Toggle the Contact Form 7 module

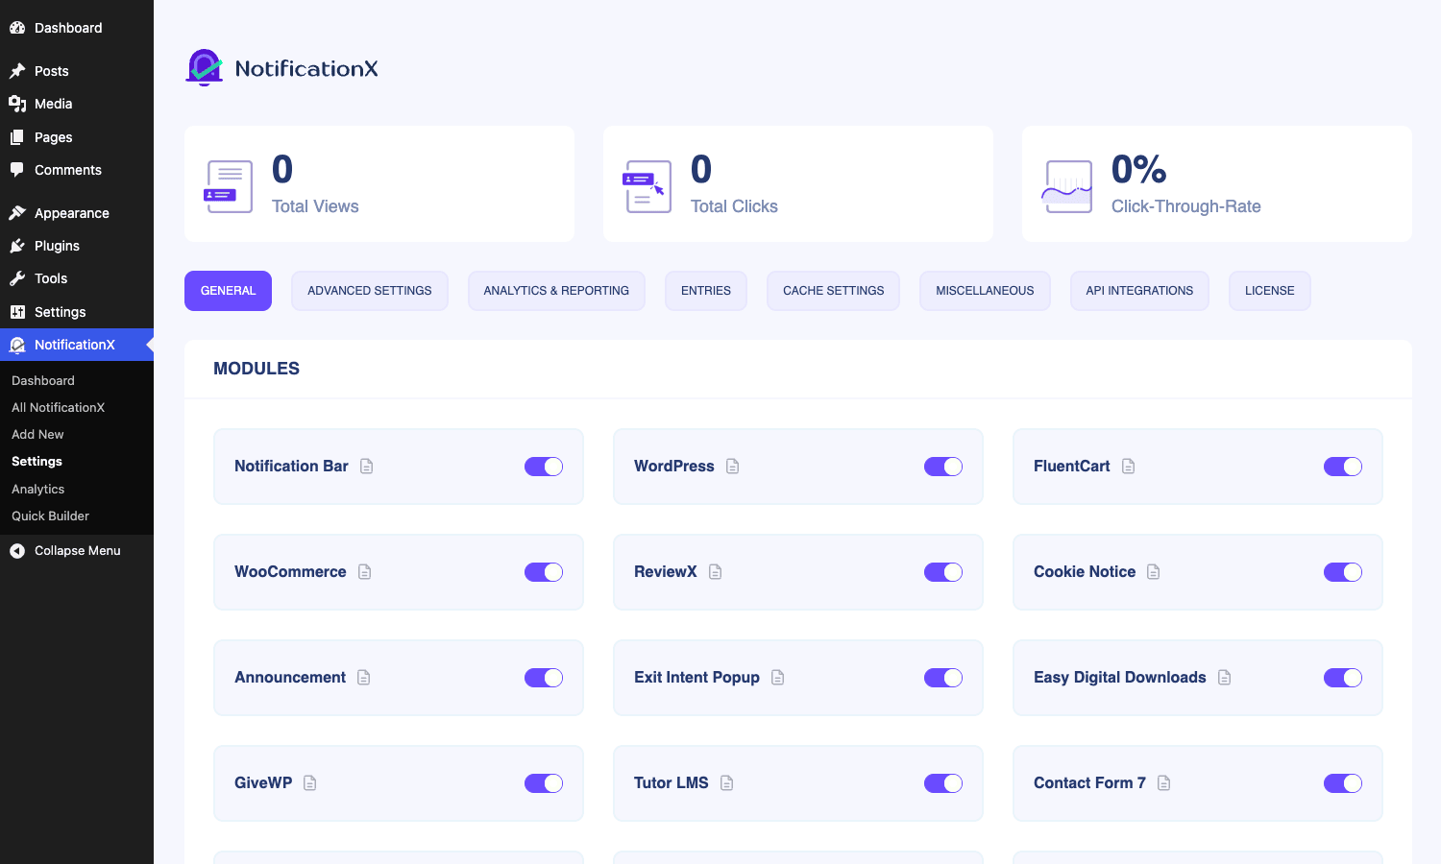1343,783
